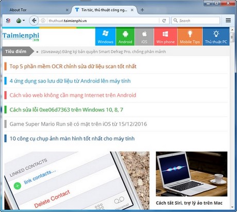Reload the page with the refresh icon
This screenshot has width=237, height=212.
pyautogui.click(x=164, y=21)
